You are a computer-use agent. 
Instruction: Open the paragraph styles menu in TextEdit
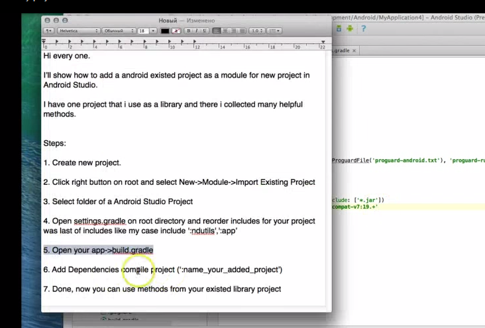48,31
